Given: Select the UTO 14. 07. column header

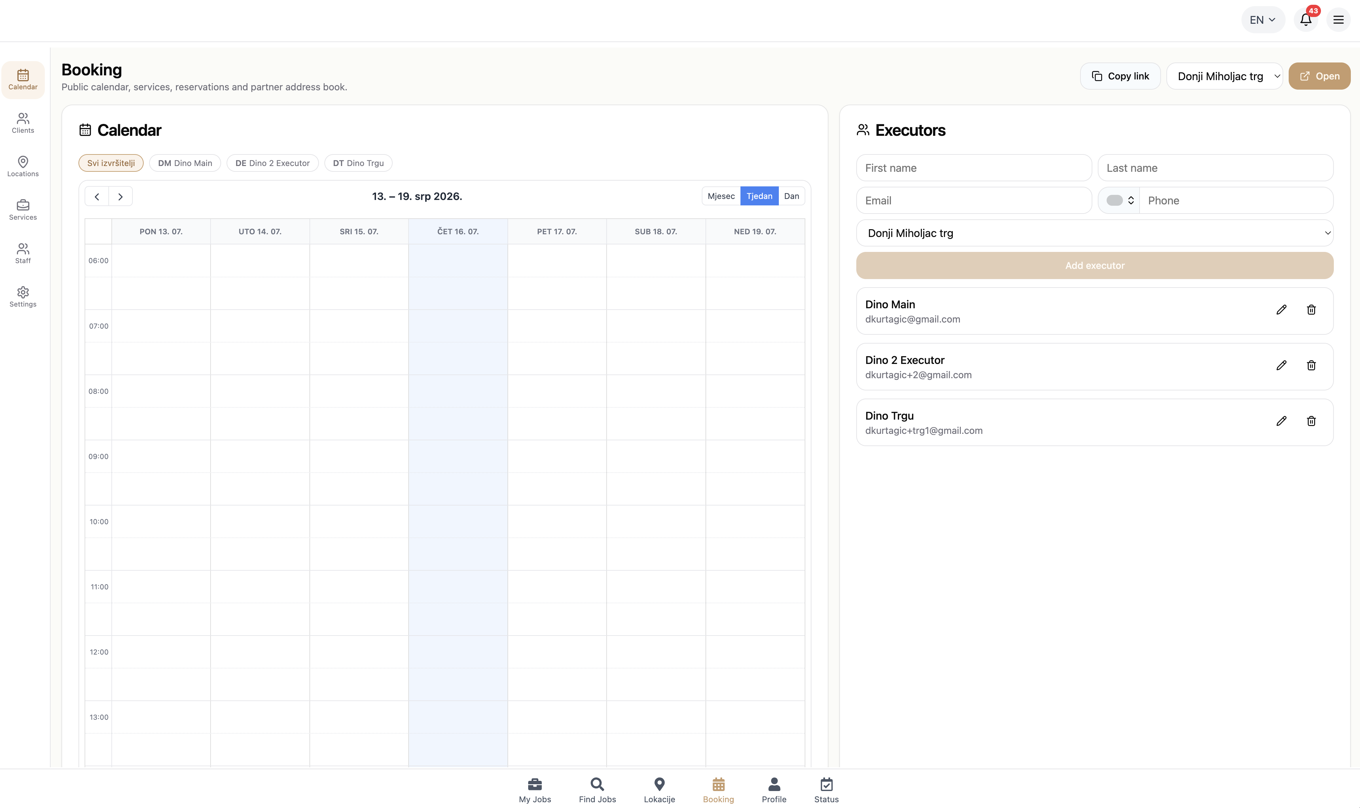Looking at the screenshot, I should coord(260,232).
